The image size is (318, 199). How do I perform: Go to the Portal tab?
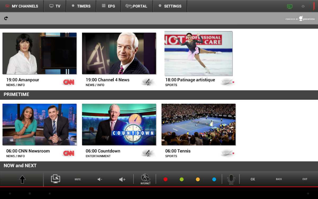click(136, 6)
